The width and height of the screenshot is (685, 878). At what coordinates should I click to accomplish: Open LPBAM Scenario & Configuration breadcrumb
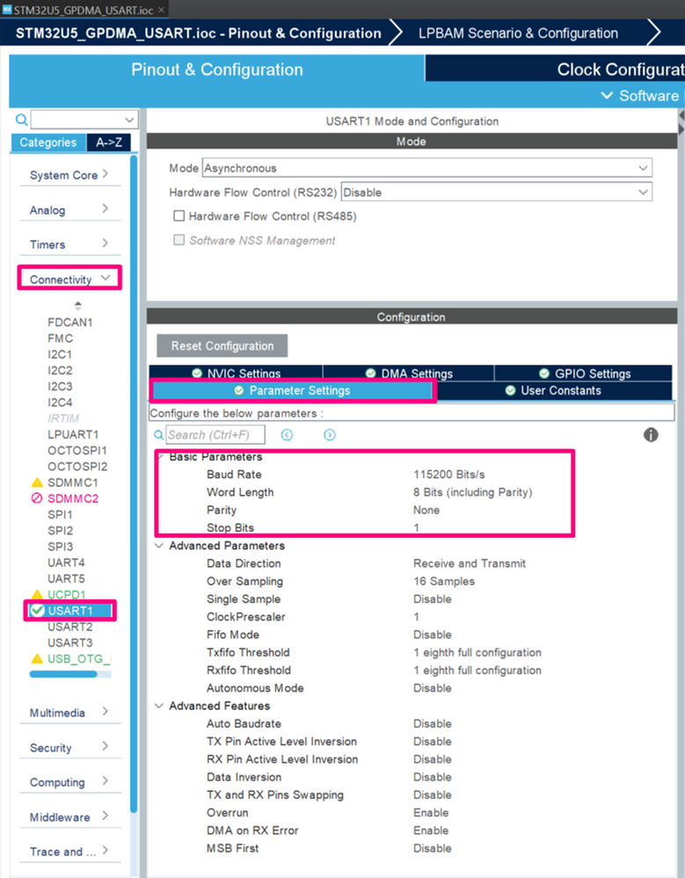click(x=518, y=33)
